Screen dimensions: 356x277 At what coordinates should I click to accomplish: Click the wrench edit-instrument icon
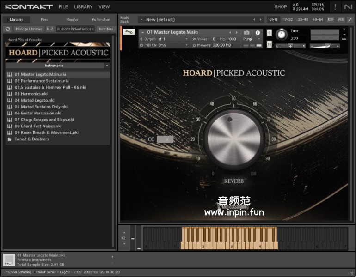coord(129,32)
